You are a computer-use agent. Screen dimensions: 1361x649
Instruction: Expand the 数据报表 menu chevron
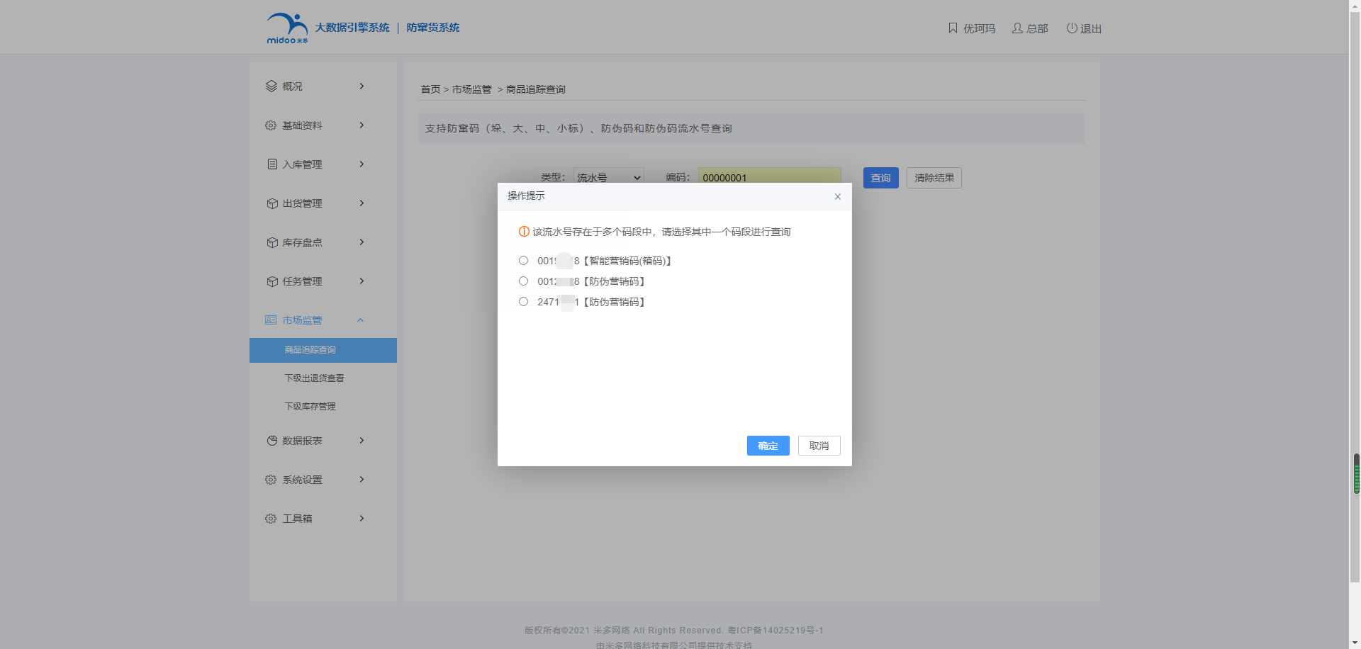[362, 441]
